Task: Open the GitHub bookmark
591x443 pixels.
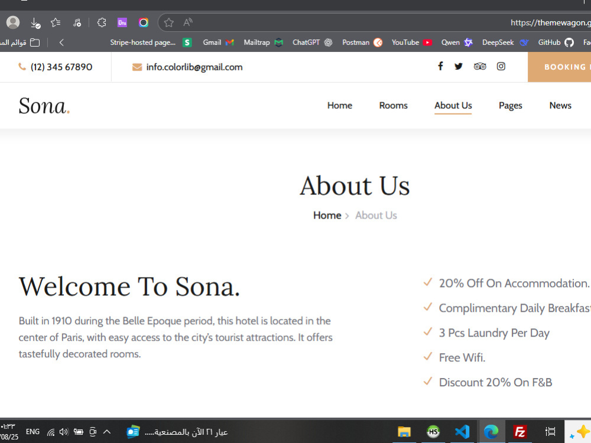Action: click(x=556, y=43)
